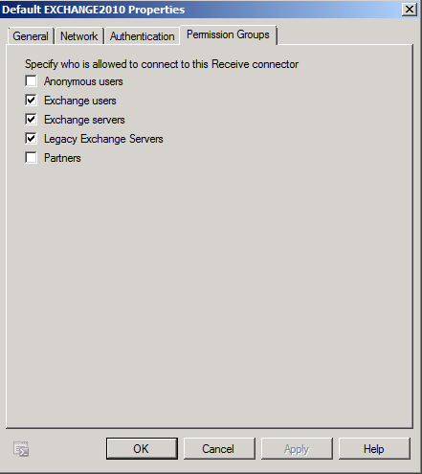
Task: Toggle the Exchange servers checkbox
Action: pyautogui.click(x=31, y=120)
